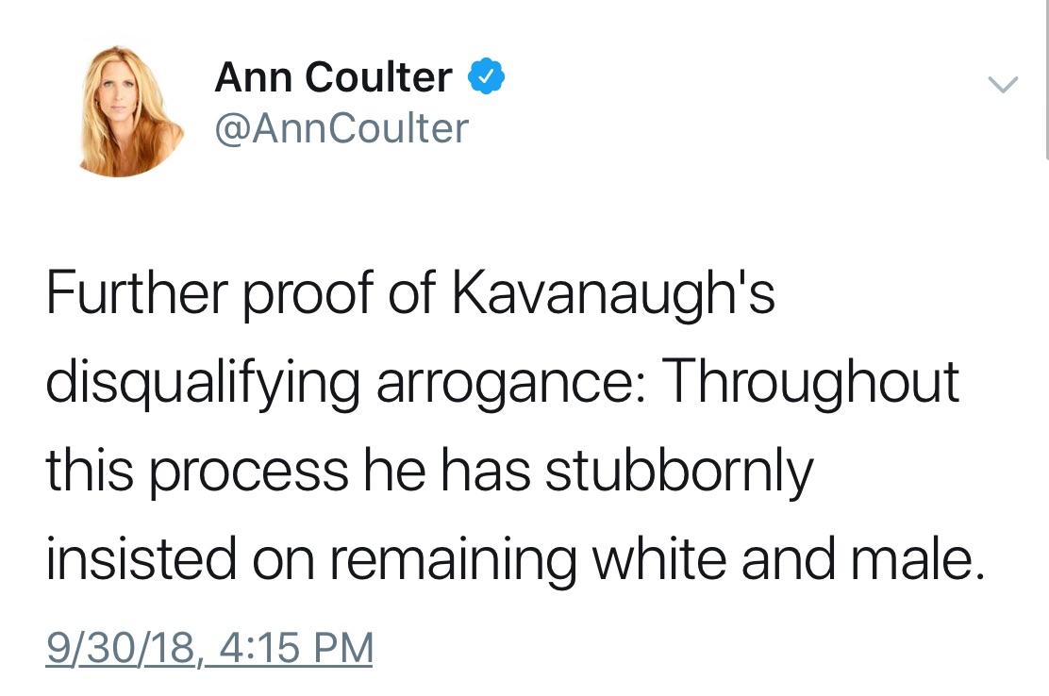
Task: Visit the @AnnCoulter handle link
Action: click(341, 128)
